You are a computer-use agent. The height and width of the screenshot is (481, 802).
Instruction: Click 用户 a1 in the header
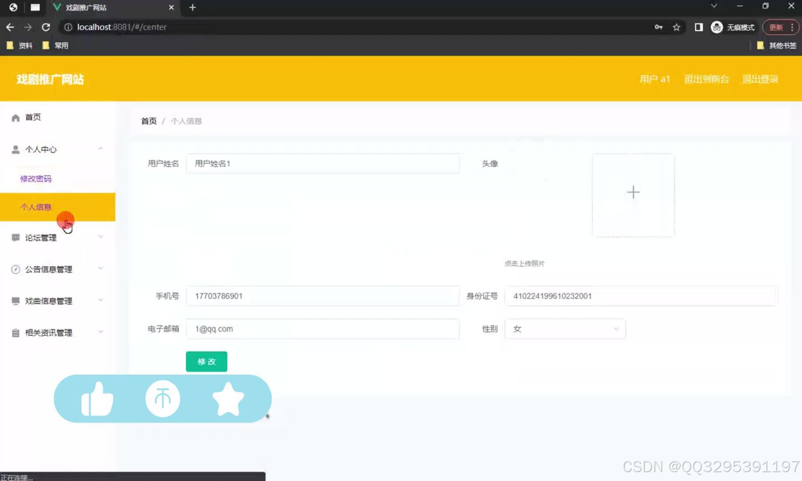[655, 79]
